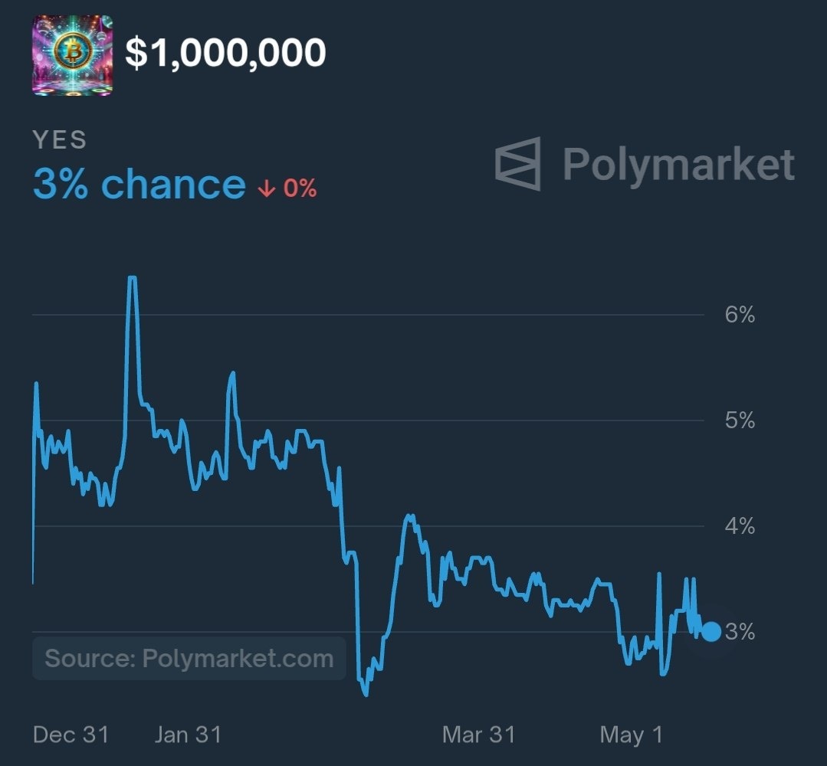Click the YES outcome label

pyautogui.click(x=60, y=139)
